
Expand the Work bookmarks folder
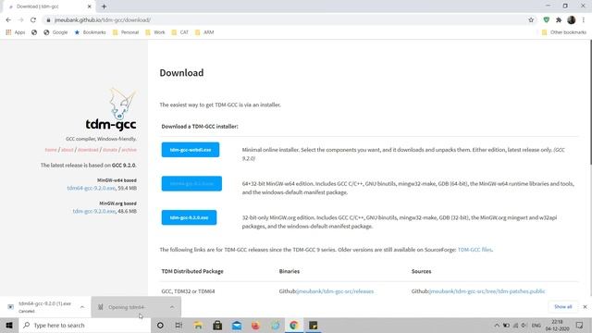[x=155, y=32]
